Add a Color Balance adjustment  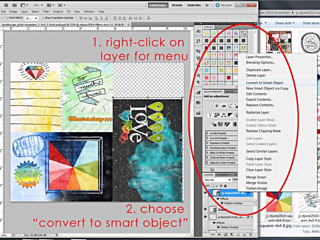coord(224,115)
